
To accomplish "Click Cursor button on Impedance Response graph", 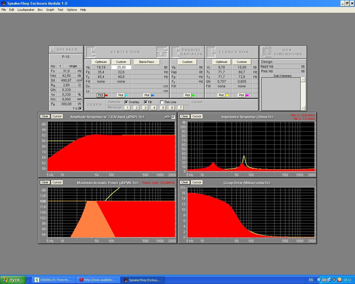I will tap(197, 116).
